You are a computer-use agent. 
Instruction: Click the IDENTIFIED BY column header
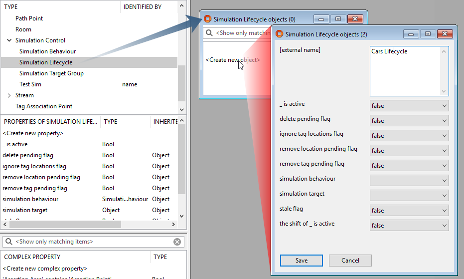pyautogui.click(x=149, y=7)
